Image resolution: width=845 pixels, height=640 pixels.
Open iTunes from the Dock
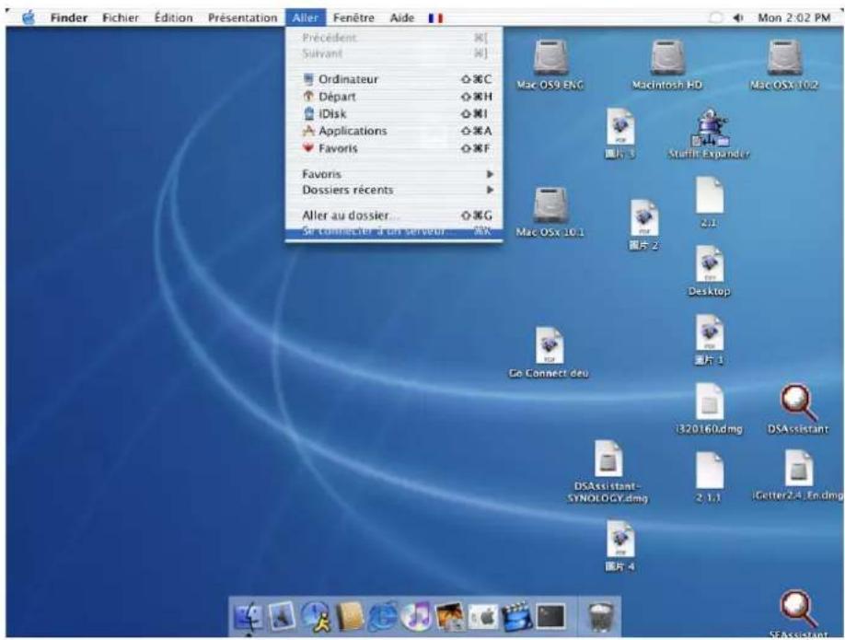coord(417,616)
